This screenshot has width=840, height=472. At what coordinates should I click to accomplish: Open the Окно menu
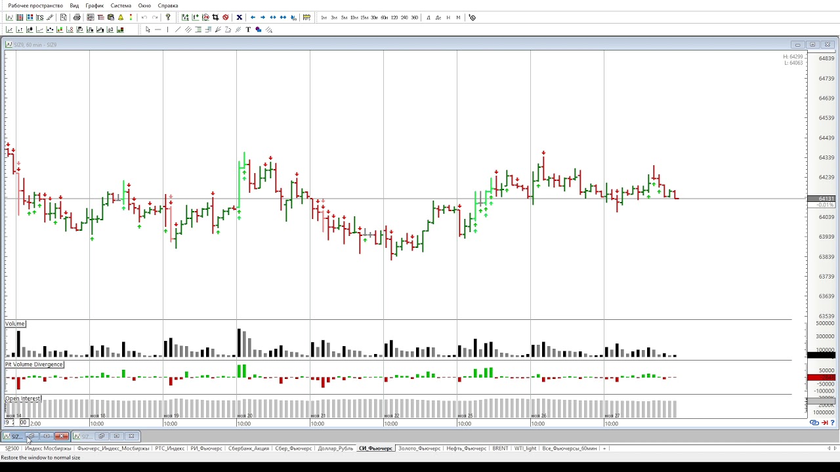pos(144,5)
